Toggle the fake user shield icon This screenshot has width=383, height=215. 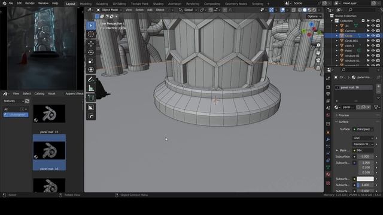click(358, 107)
